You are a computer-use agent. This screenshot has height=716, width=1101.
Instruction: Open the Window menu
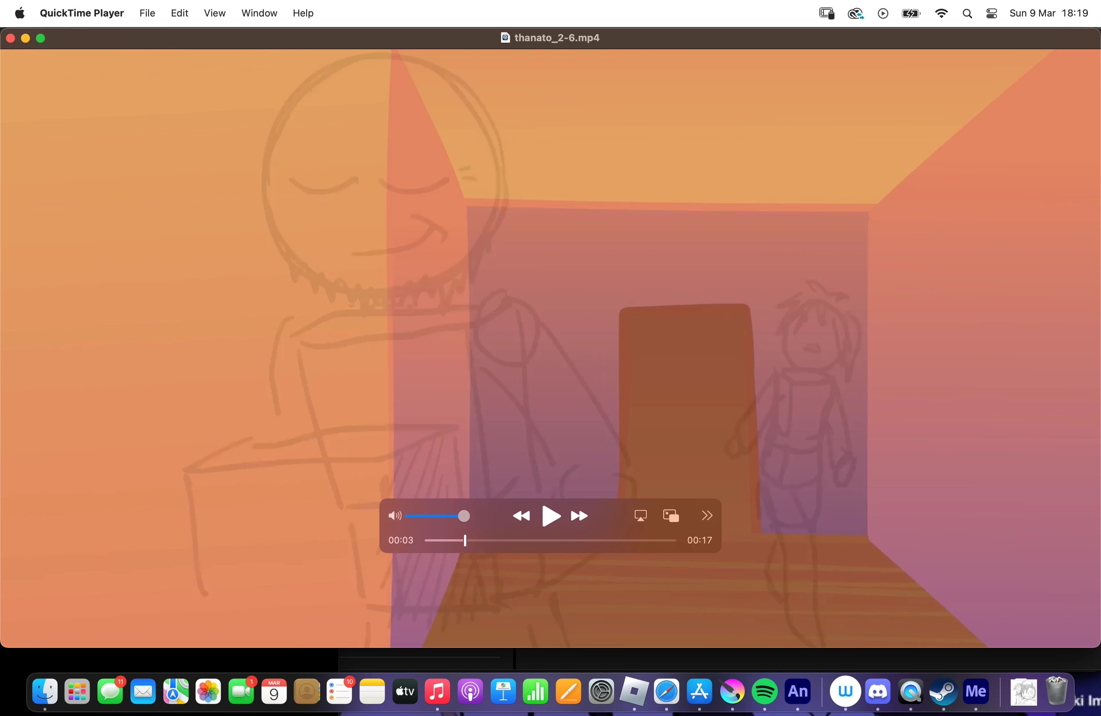(259, 13)
